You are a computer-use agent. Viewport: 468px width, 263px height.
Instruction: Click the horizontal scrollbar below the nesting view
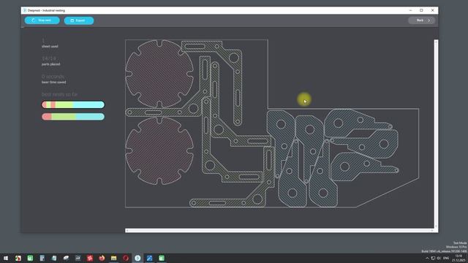point(279,230)
